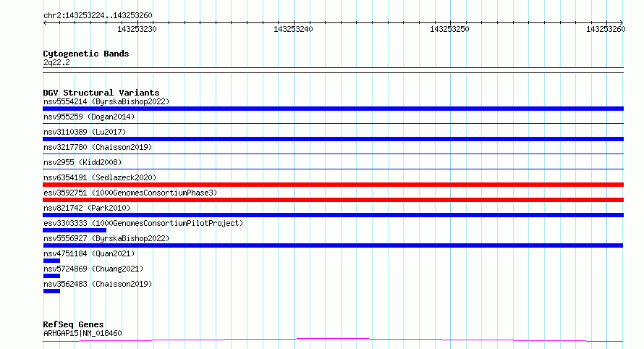Image resolution: width=644 pixels, height=349 pixels.
Task: Select the small blue bar under nsv4751184
Action: (x=51, y=261)
